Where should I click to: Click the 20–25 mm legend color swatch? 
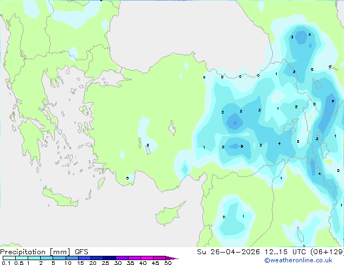[x=97, y=258]
